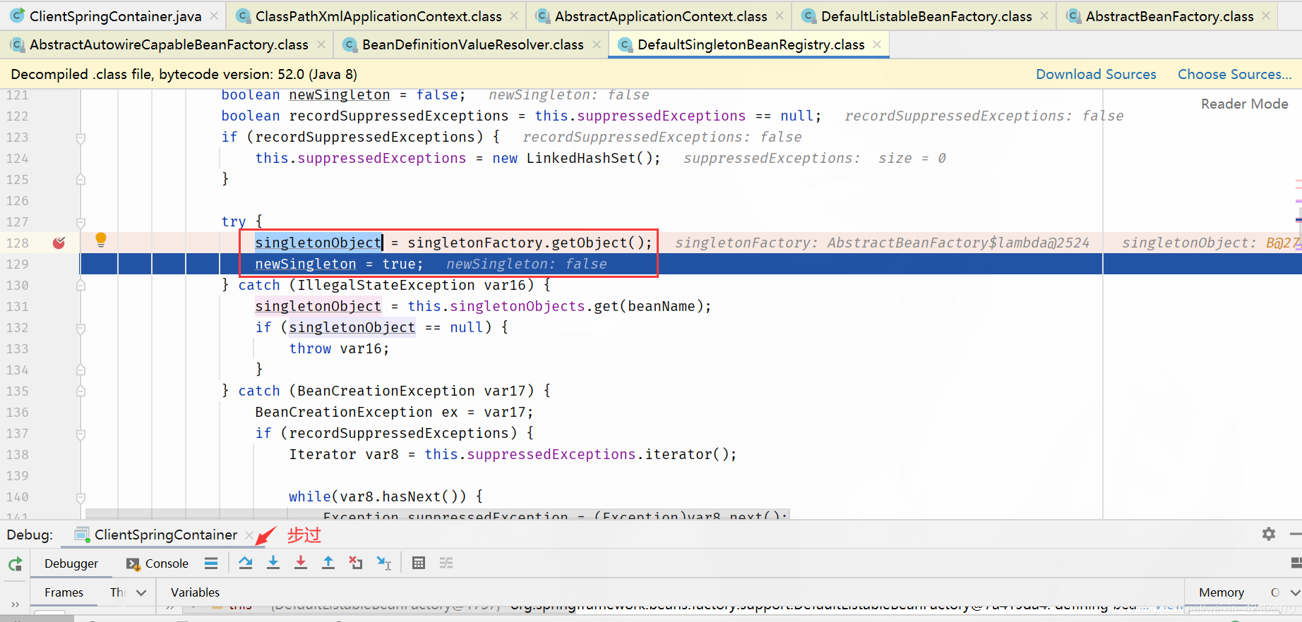Collapse the if fold on line 132
Image resolution: width=1302 pixels, height=622 pixels.
tap(81, 329)
